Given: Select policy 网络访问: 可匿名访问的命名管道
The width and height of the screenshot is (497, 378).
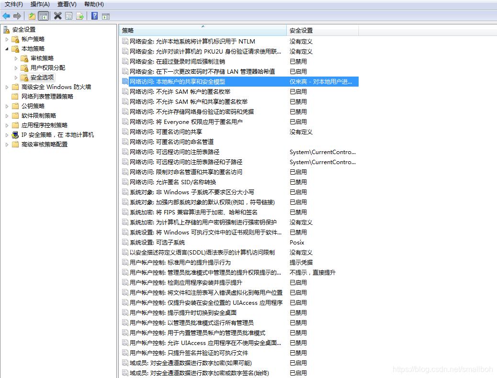Looking at the screenshot, I should click(171, 142).
